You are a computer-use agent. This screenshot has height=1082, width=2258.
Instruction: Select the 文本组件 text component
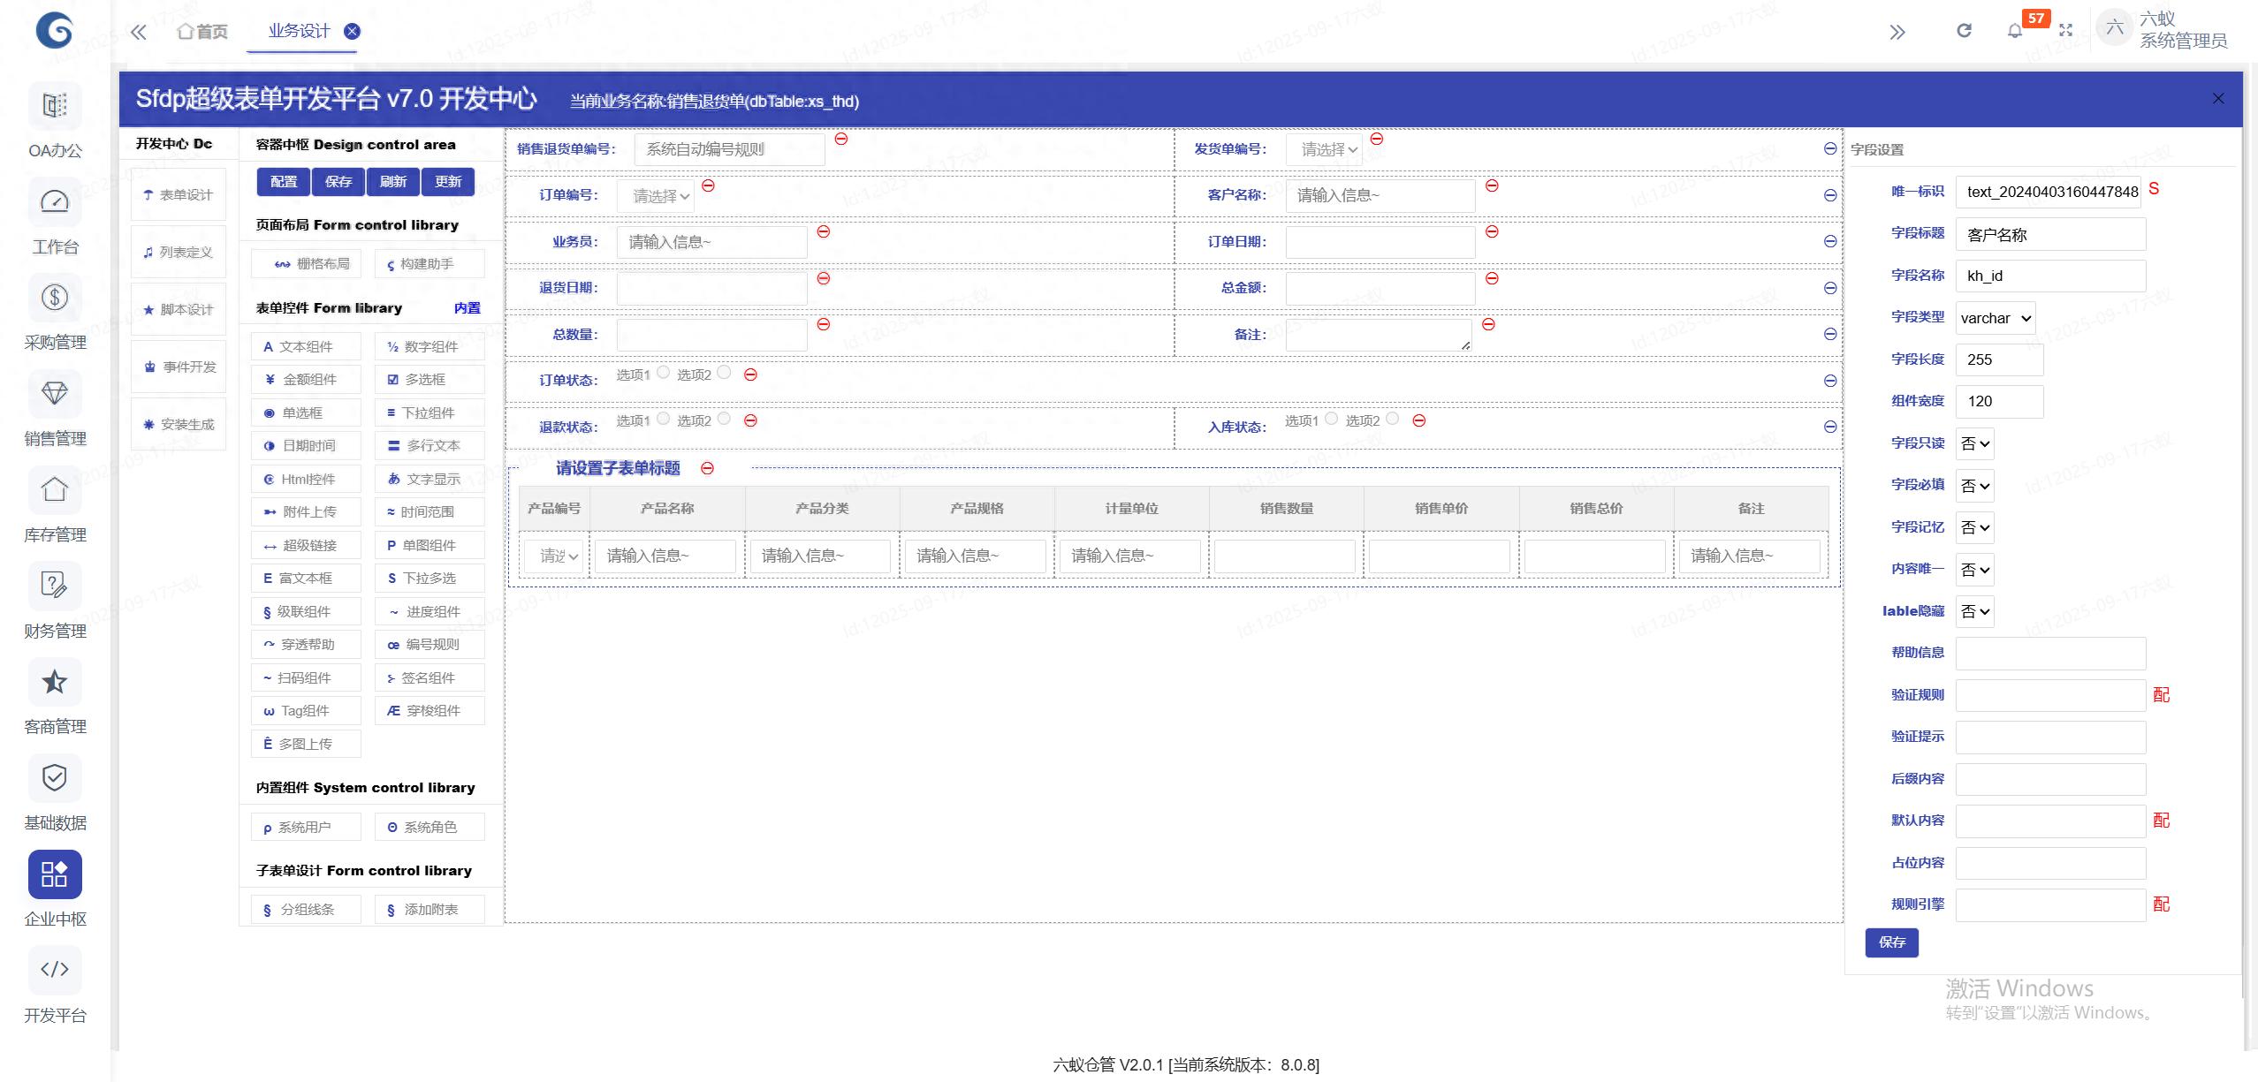[x=305, y=346]
